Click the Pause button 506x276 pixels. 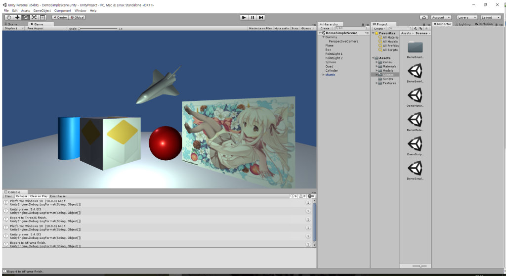(x=253, y=17)
